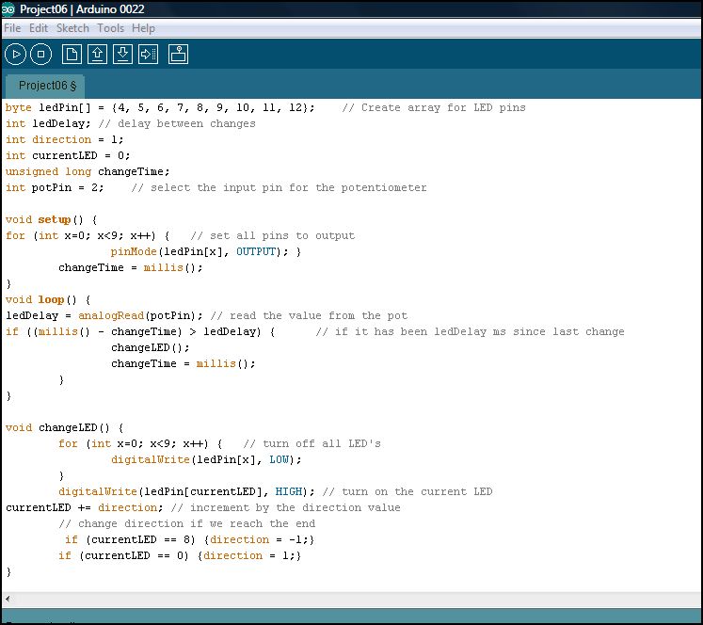Screen dimensions: 703x625
Task: Click 'if (currentLED == 8)' line
Action: [x=190, y=539]
